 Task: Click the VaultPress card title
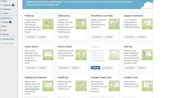(63, 77)
